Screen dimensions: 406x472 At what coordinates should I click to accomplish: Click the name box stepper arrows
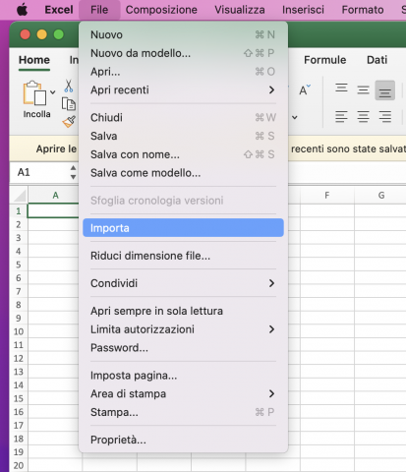coord(73,172)
